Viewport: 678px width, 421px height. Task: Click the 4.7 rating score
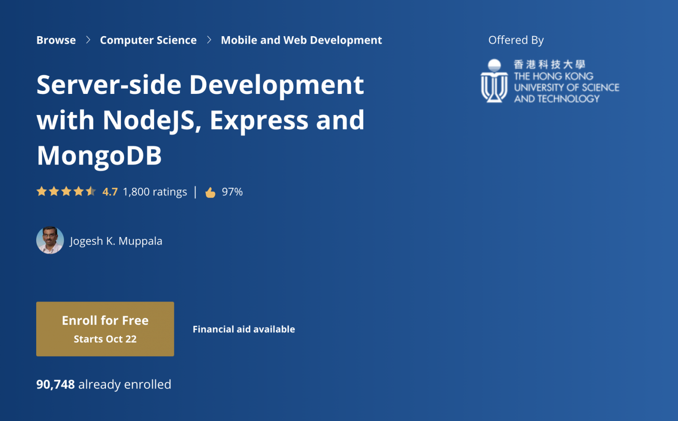point(110,192)
